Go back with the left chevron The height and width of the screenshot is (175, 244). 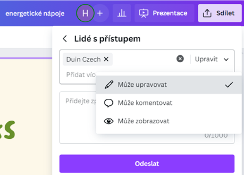coord(65,39)
